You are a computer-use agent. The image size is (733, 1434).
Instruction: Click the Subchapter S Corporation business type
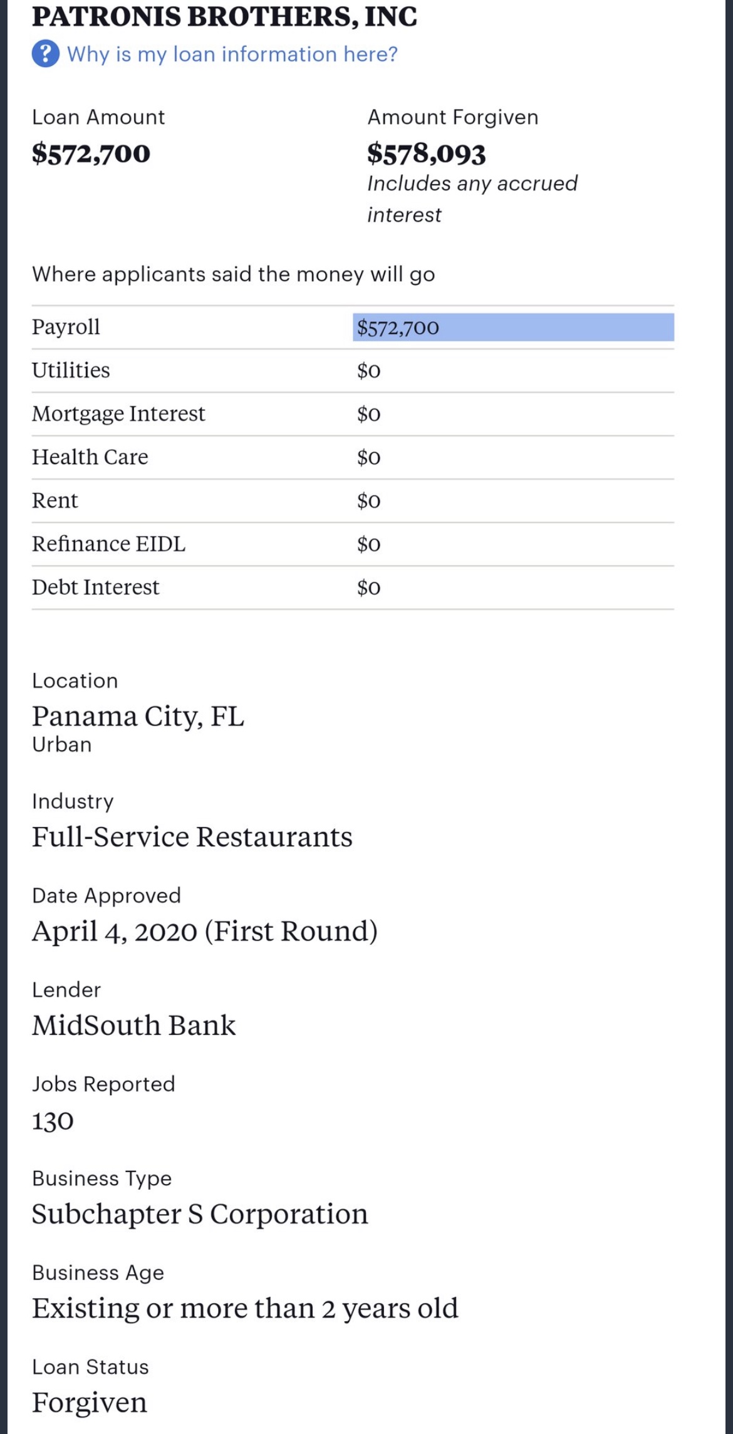pos(200,1214)
